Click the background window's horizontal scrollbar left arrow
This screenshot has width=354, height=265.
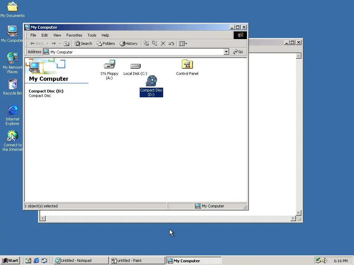[x=43, y=218]
